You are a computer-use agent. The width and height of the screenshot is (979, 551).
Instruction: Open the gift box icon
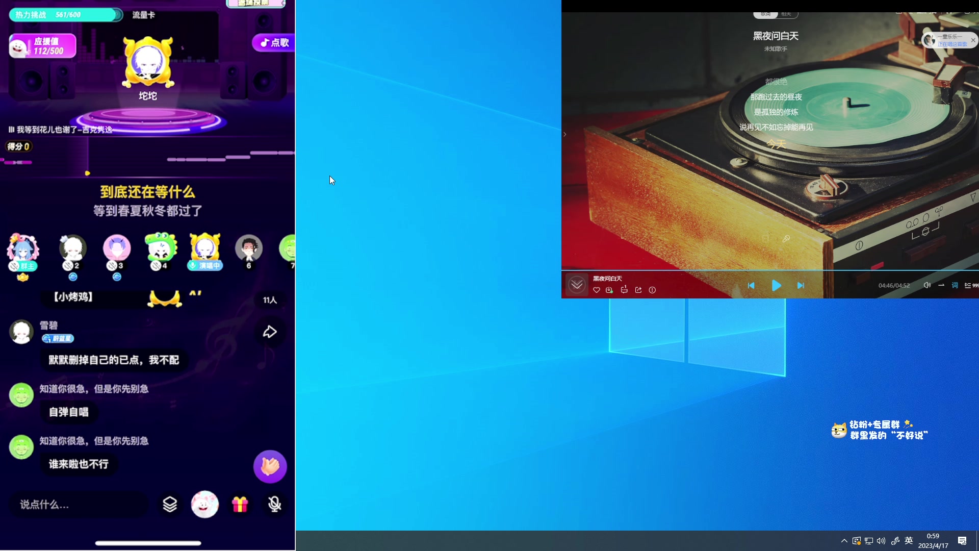240,505
